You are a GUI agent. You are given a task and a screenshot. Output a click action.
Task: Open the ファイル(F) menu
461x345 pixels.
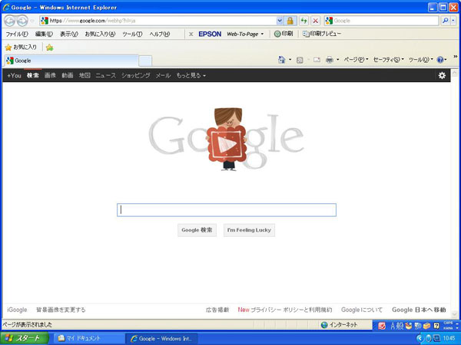pyautogui.click(x=17, y=34)
